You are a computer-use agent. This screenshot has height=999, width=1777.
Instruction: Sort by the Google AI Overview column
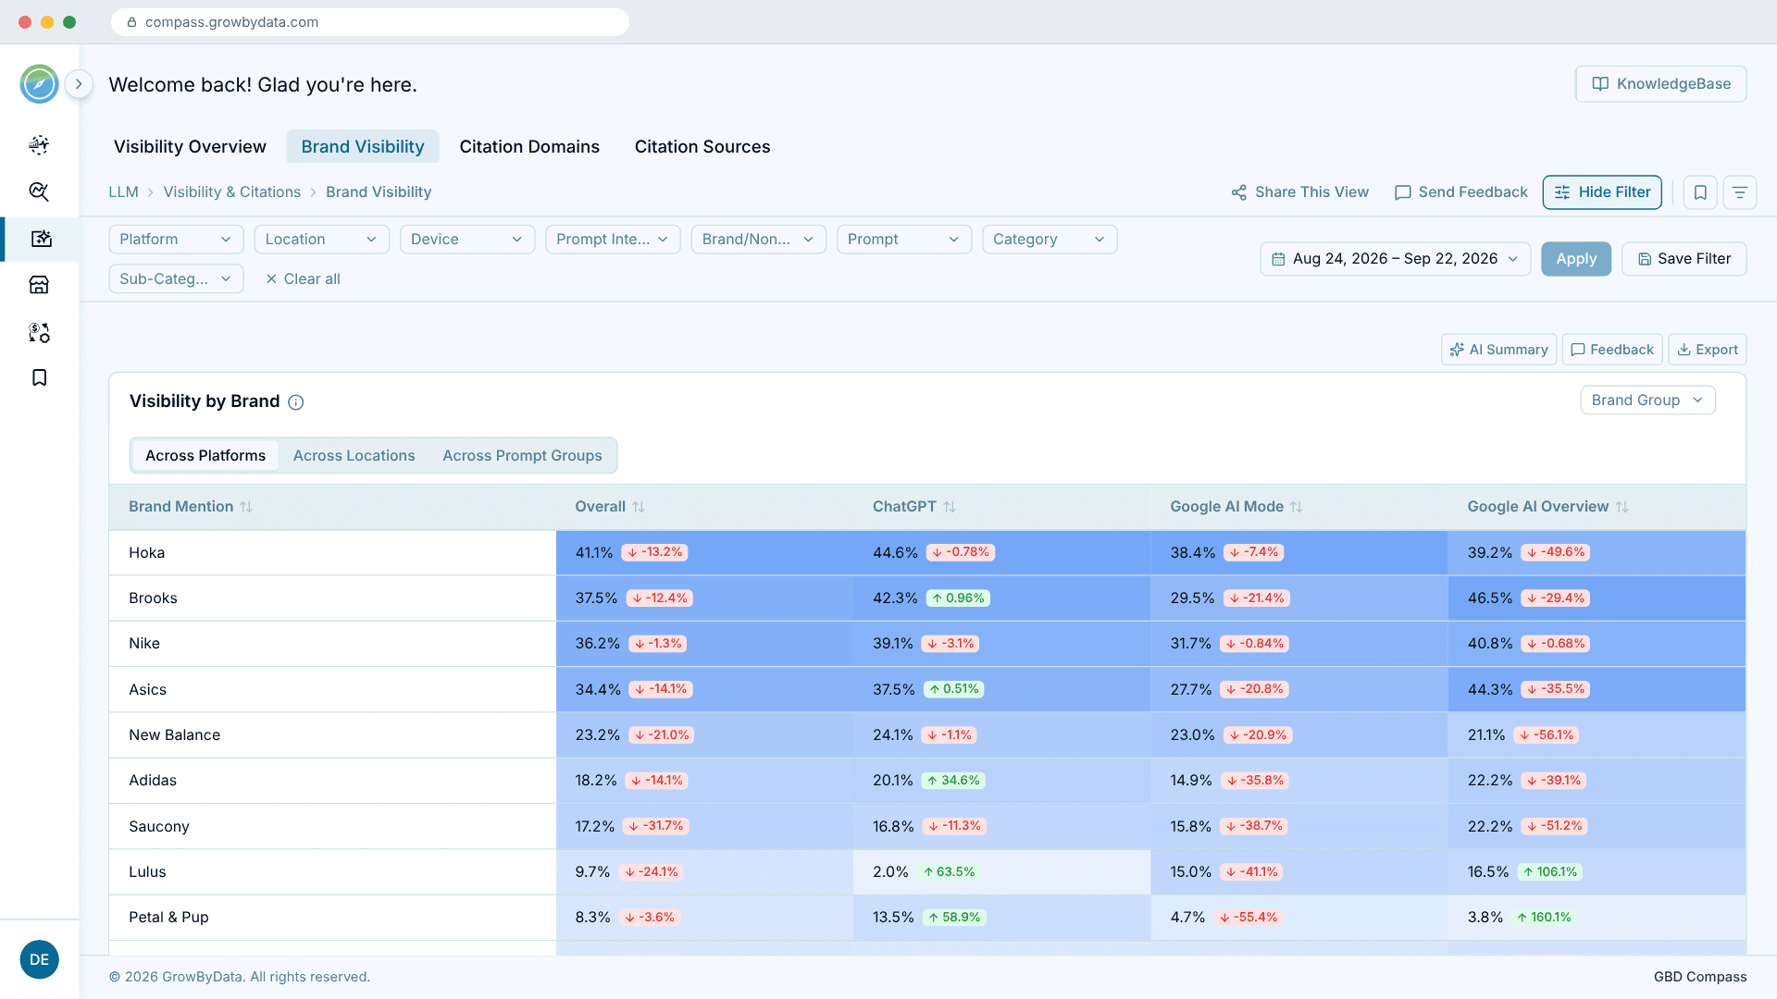(x=1622, y=507)
